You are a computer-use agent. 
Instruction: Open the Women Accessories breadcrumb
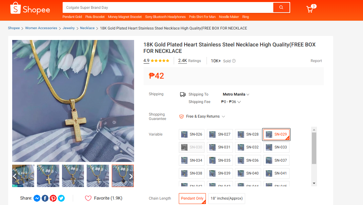tap(41, 28)
